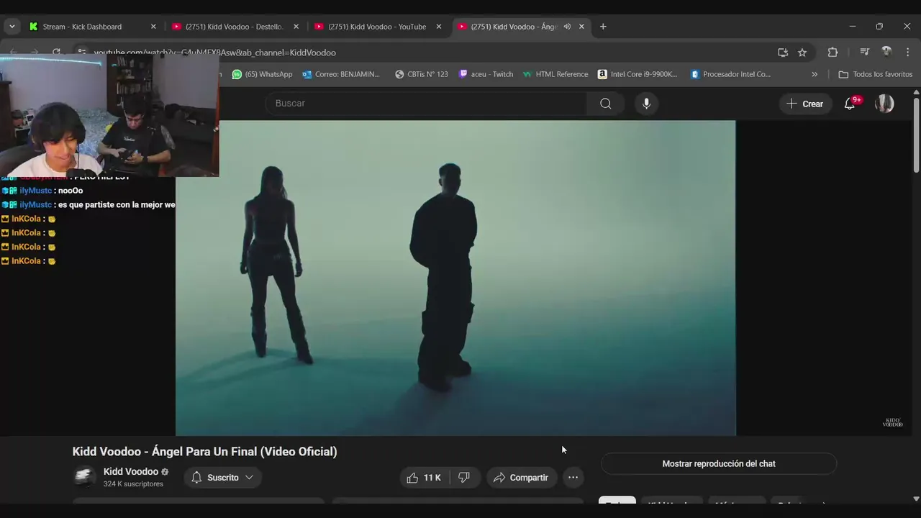
Task: Click the 324 K suscriptores text
Action: (x=134, y=484)
